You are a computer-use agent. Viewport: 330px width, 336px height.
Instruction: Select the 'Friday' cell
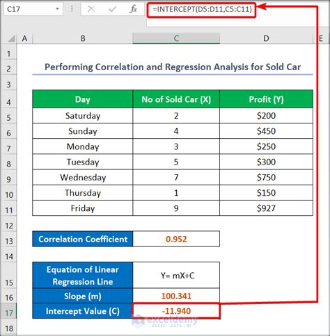(x=83, y=208)
